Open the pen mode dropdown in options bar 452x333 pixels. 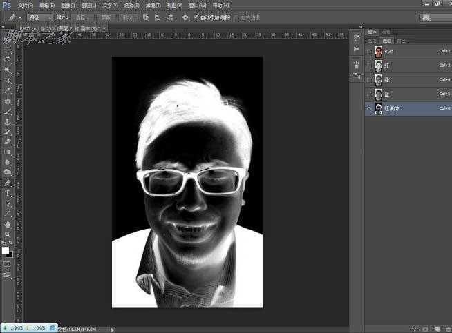click(x=41, y=17)
